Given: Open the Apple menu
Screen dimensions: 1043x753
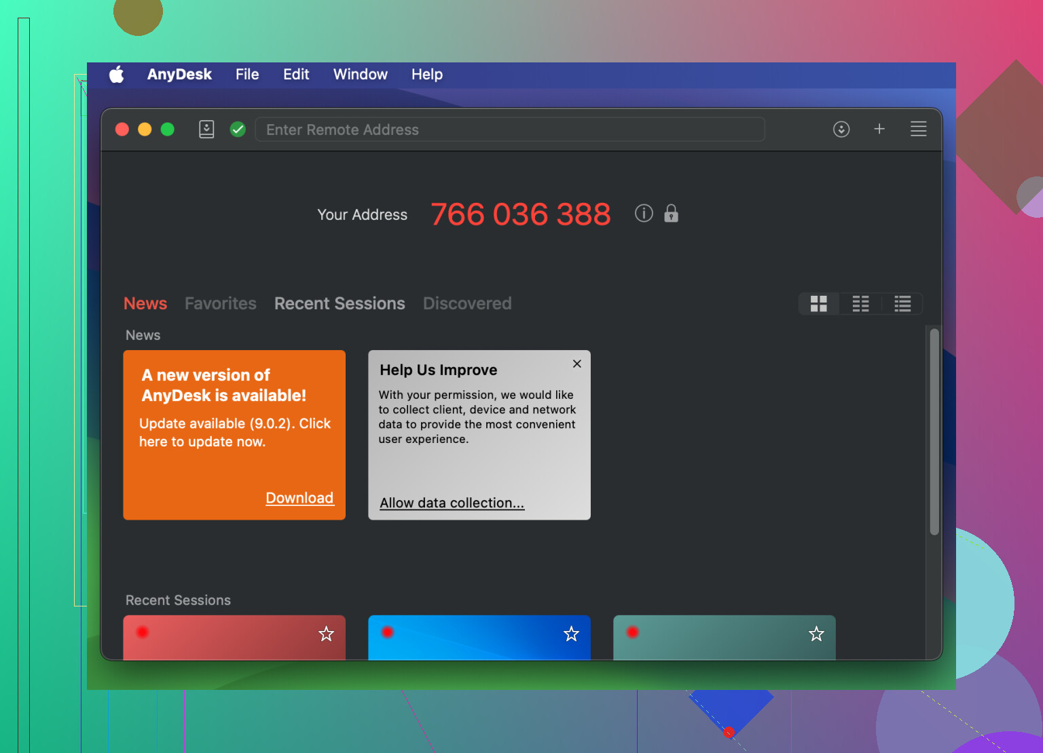Looking at the screenshot, I should pos(117,75).
